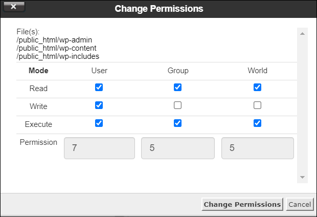Uncheck the World Read checkbox
The height and width of the screenshot is (217, 317).
click(258, 88)
